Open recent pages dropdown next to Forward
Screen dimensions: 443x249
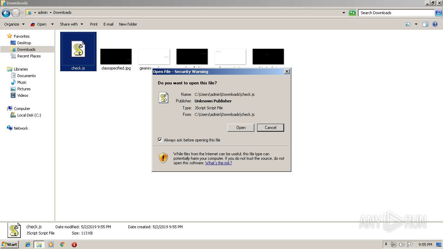click(22, 13)
